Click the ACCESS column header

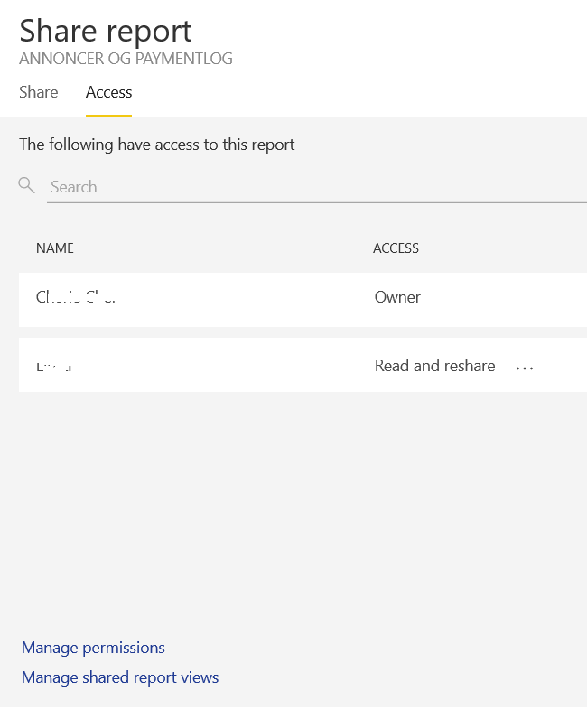(396, 248)
